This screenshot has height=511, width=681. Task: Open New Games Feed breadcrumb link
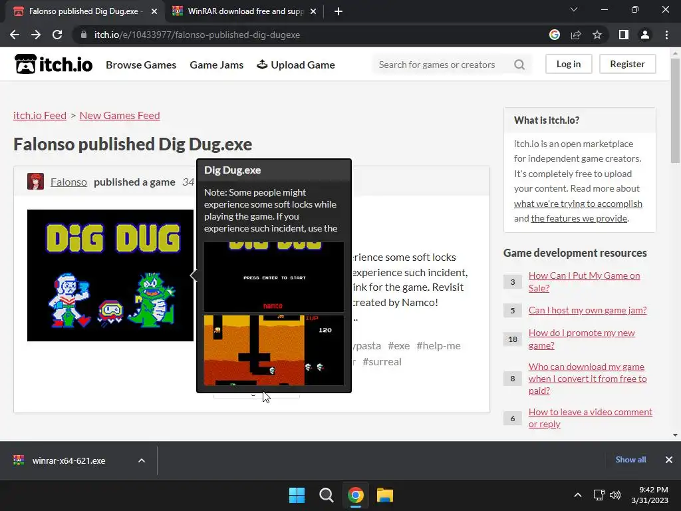tap(120, 116)
